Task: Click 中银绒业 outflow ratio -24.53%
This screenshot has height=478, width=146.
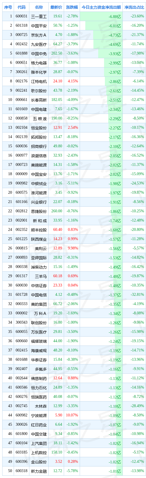Action: point(137,183)
